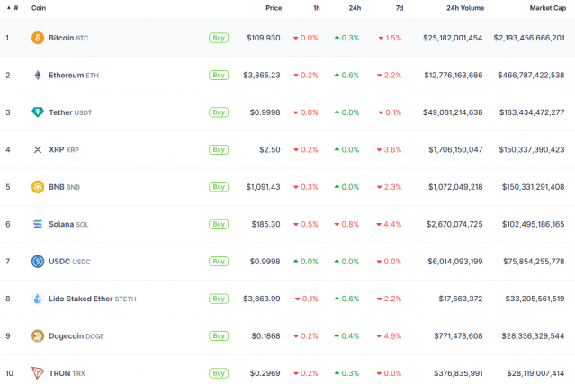Sort the table by rank number column
This screenshot has height=384, width=575.
13,8
